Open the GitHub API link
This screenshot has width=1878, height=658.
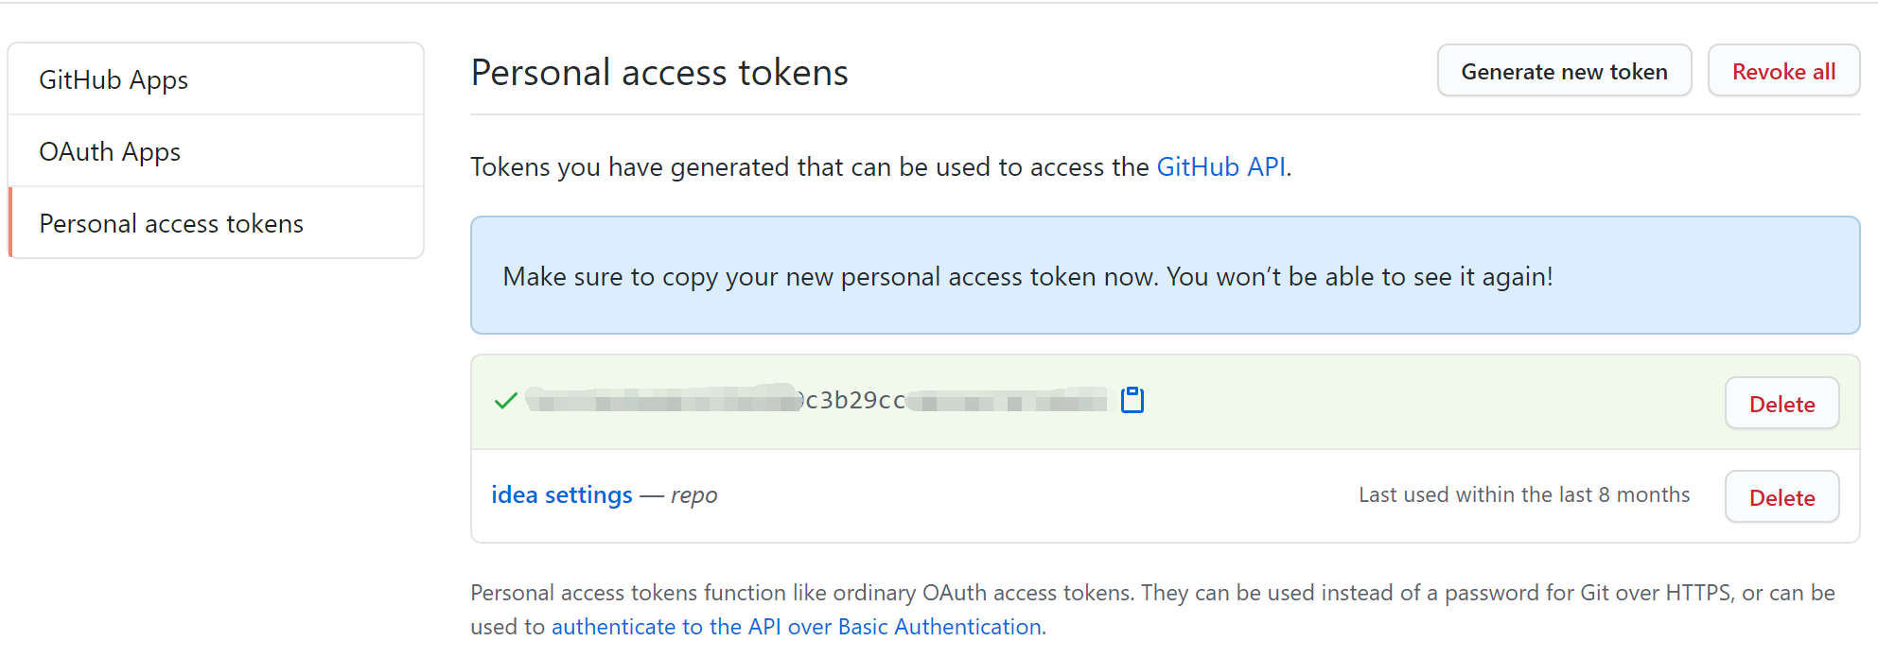1220,166
